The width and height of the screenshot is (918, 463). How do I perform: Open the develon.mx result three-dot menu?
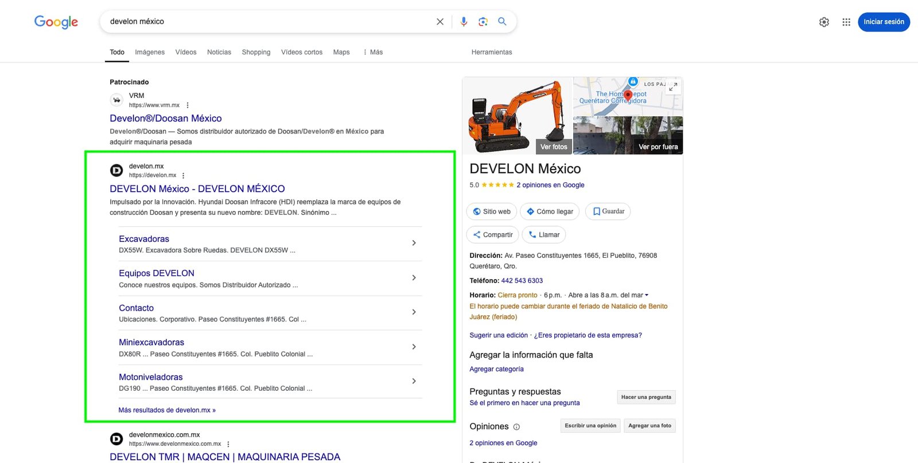(184, 176)
